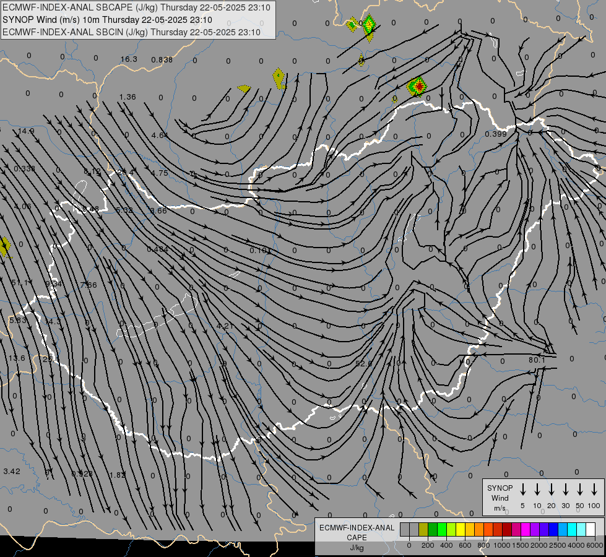
Task: Click the 20 m/s wind legend arrow
Action: [551, 490]
